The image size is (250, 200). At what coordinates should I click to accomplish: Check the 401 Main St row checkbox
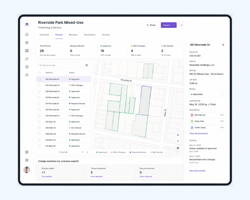(x=39, y=122)
